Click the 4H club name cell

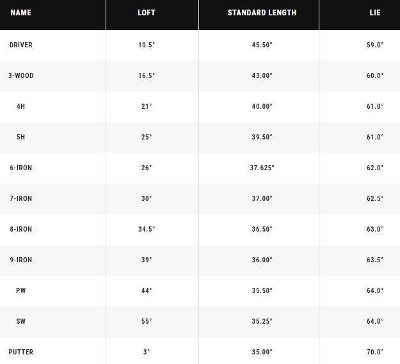coord(21,106)
